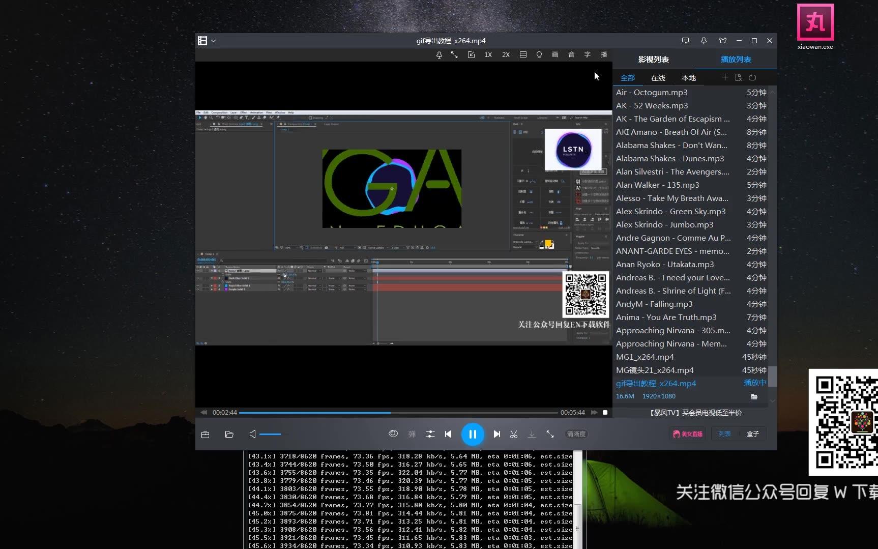The height and width of the screenshot is (549, 878).
Task: Select the 全部 filter tab
Action: (x=628, y=78)
